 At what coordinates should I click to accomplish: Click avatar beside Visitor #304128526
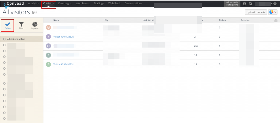pos(48,37)
